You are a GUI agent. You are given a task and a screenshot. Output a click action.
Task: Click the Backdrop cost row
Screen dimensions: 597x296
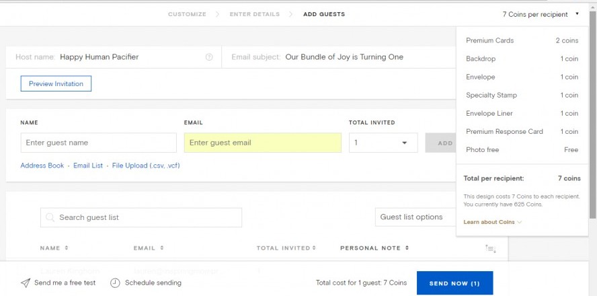pos(522,59)
